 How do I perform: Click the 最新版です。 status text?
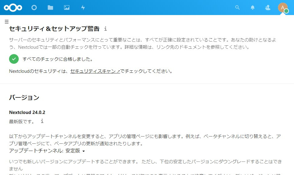pyautogui.click(x=22, y=121)
